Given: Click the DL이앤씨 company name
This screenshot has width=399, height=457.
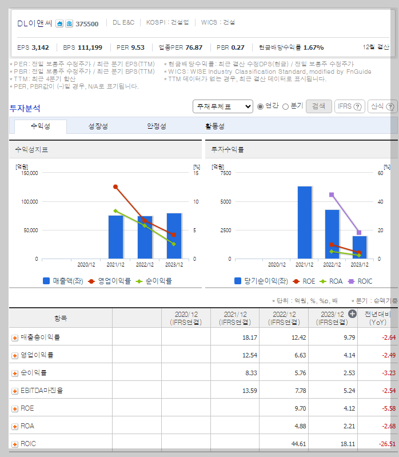Looking at the screenshot, I should point(35,23).
